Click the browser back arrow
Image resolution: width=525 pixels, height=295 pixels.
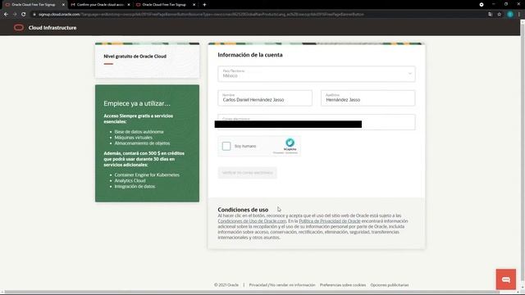click(6, 15)
